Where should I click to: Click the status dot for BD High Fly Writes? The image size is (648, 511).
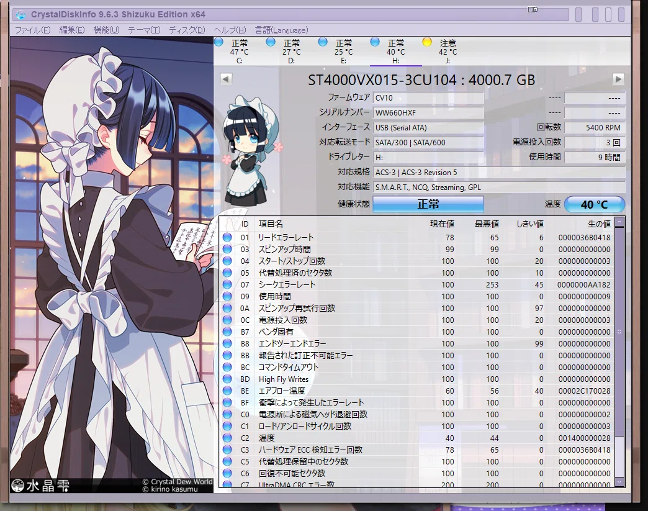point(227,379)
